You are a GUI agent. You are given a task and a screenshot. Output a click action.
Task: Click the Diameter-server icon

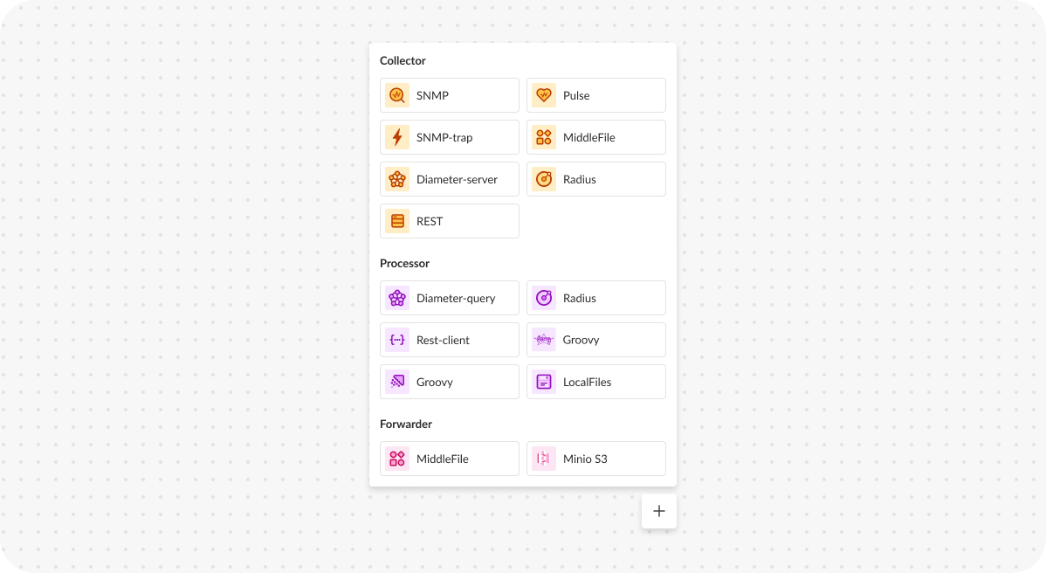(397, 179)
